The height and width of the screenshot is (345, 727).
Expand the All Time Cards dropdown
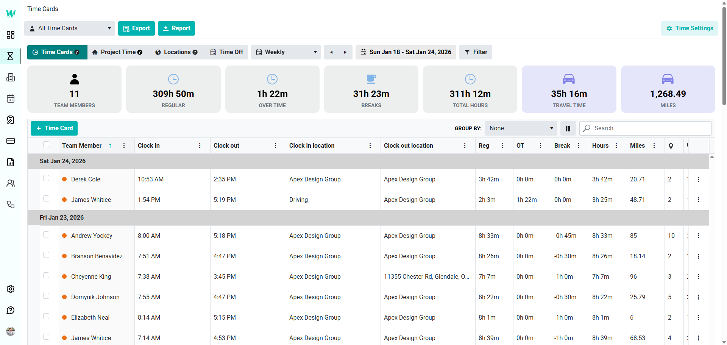pyautogui.click(x=70, y=28)
